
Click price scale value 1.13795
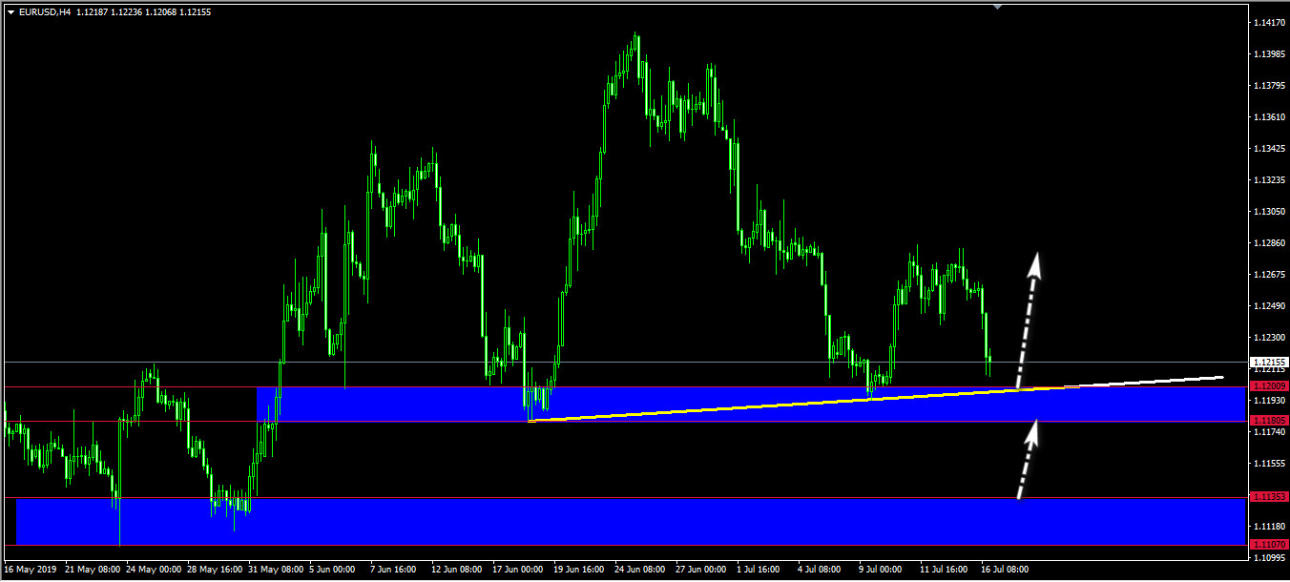1271,86
